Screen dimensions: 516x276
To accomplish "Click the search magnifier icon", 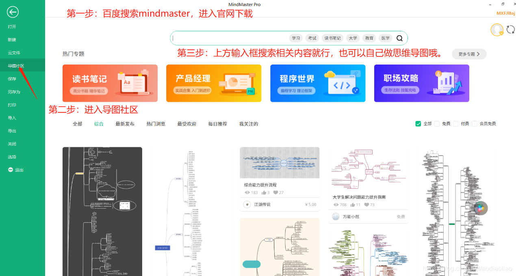I will coord(399,38).
